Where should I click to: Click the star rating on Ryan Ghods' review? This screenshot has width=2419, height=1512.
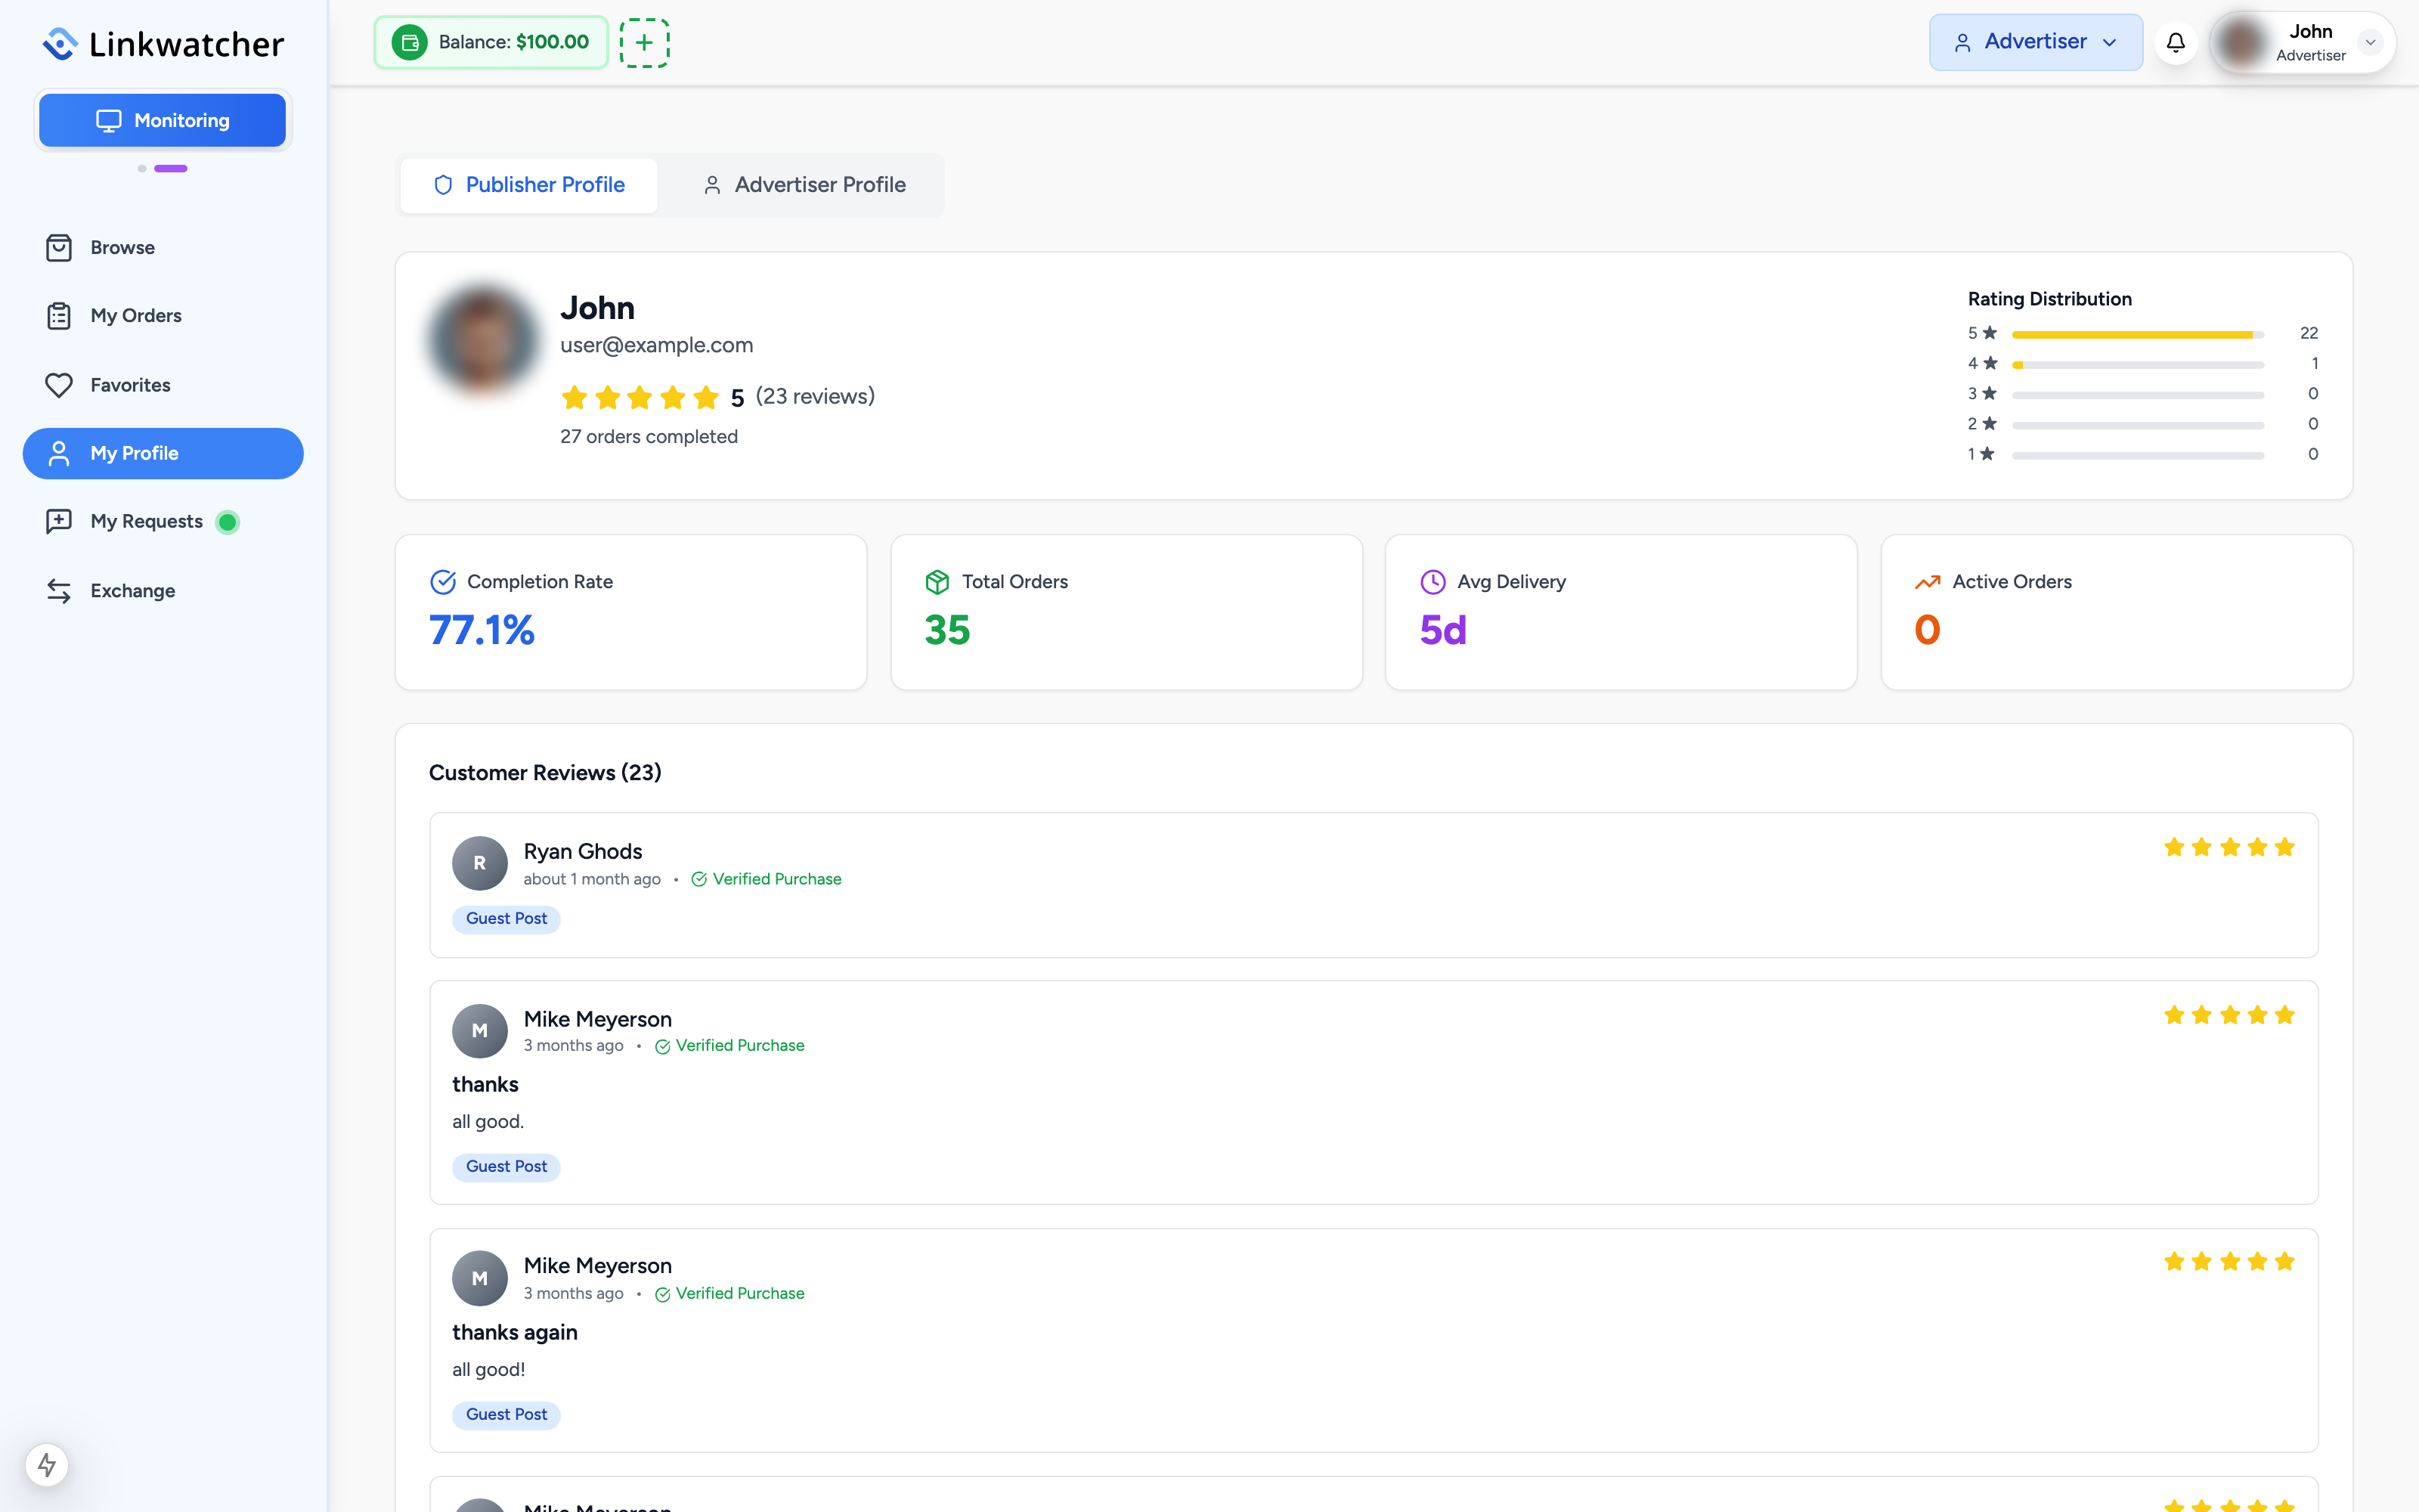coord(2229,848)
